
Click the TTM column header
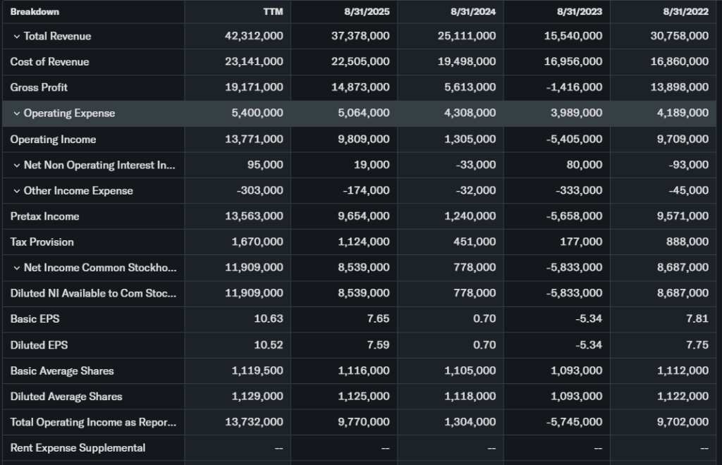(273, 11)
